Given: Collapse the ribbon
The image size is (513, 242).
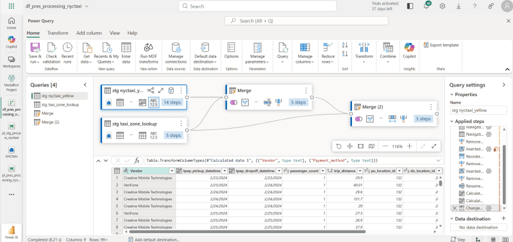Looking at the screenshot, I should (507, 69).
